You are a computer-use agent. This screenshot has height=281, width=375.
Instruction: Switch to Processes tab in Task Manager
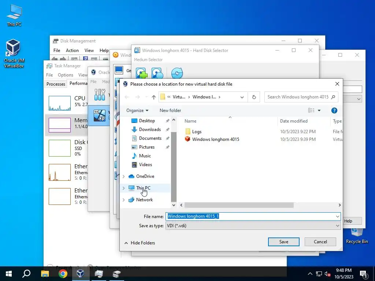tap(56, 84)
